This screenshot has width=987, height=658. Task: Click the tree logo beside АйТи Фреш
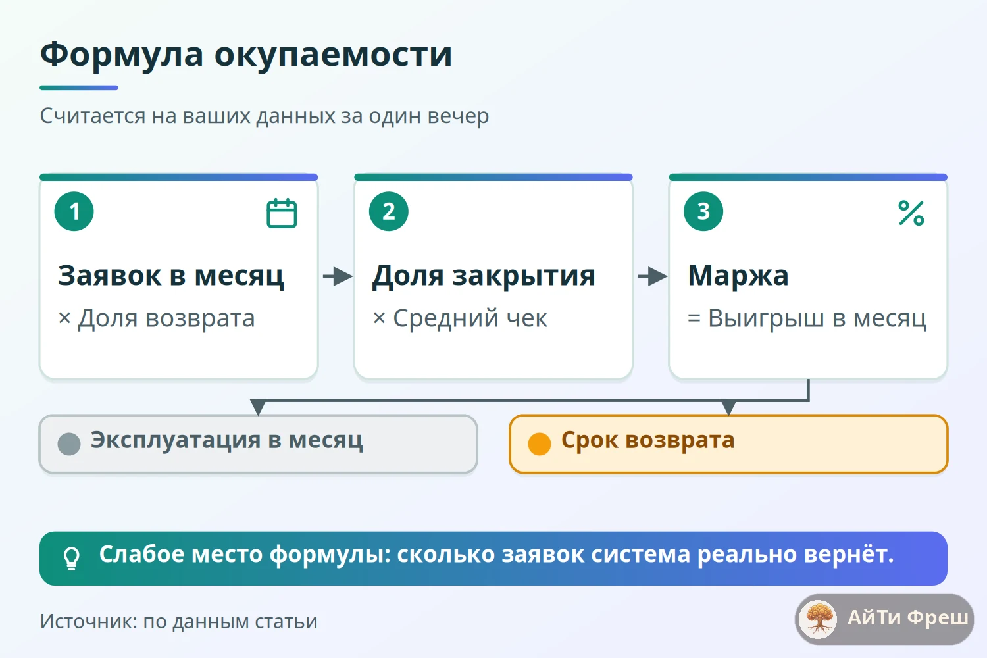819,619
